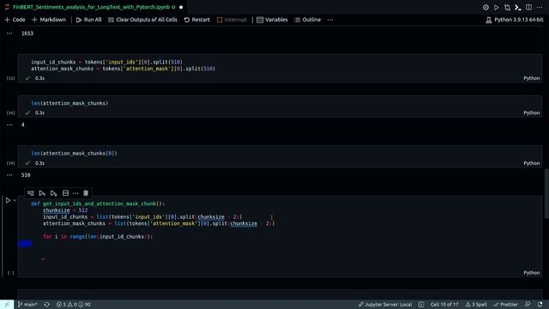The height and width of the screenshot is (309, 549).
Task: Split the editor to the right
Action: 528,7
